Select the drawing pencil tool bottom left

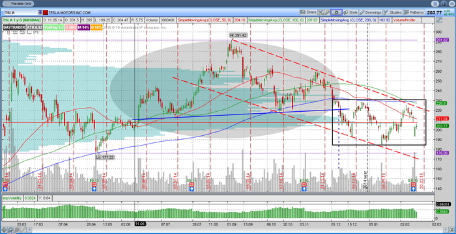pos(23,230)
